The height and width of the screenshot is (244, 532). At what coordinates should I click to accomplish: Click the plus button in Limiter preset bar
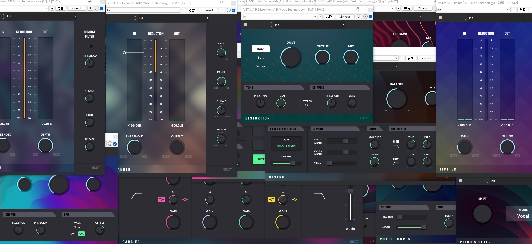tap(514, 10)
